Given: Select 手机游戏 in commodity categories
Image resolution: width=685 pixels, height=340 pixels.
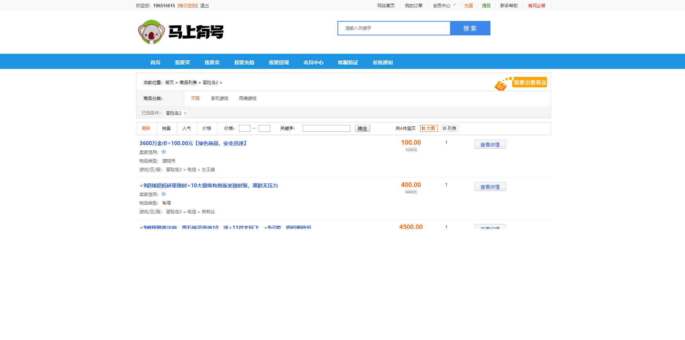Looking at the screenshot, I should coord(219,98).
